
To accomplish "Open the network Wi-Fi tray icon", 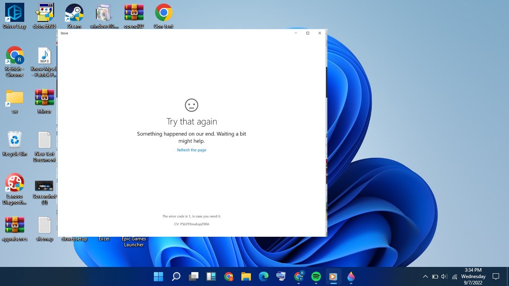I will (x=455, y=276).
